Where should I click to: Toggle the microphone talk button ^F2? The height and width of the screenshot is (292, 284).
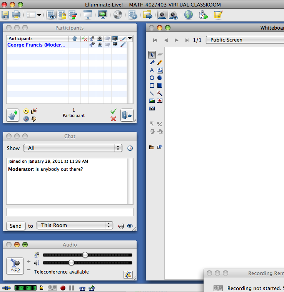tap(15, 266)
